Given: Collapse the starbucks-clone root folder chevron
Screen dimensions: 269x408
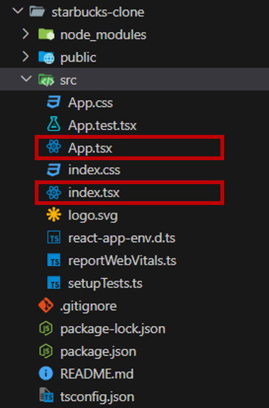Looking at the screenshot, I should tap(18, 11).
